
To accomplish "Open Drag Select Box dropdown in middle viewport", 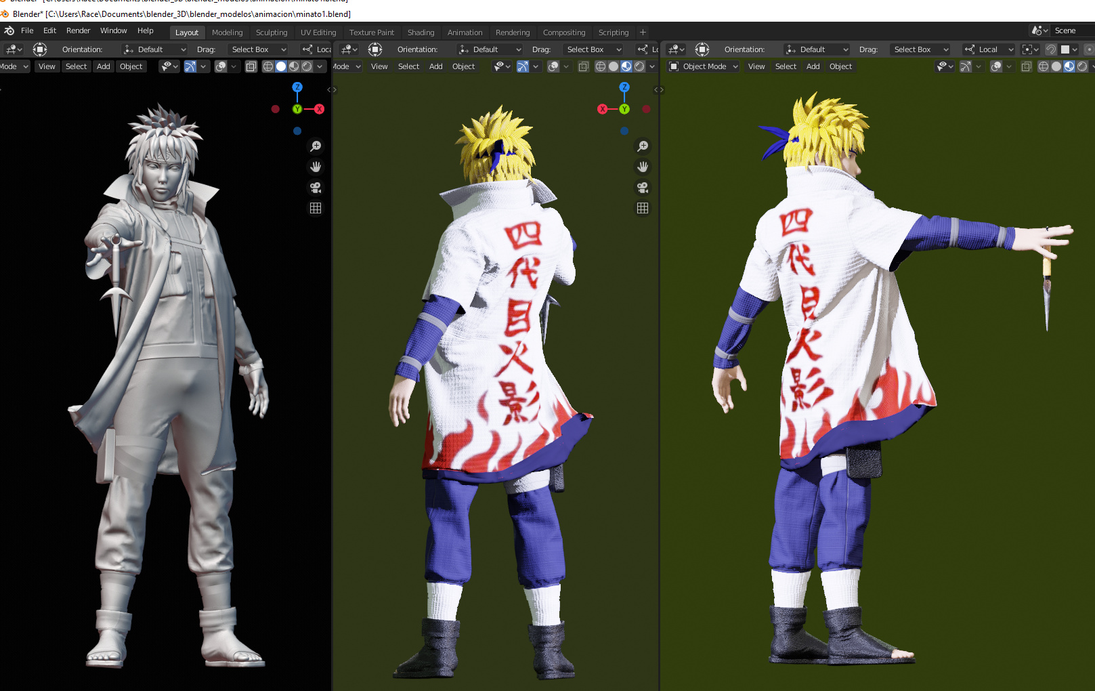I will tap(594, 49).
